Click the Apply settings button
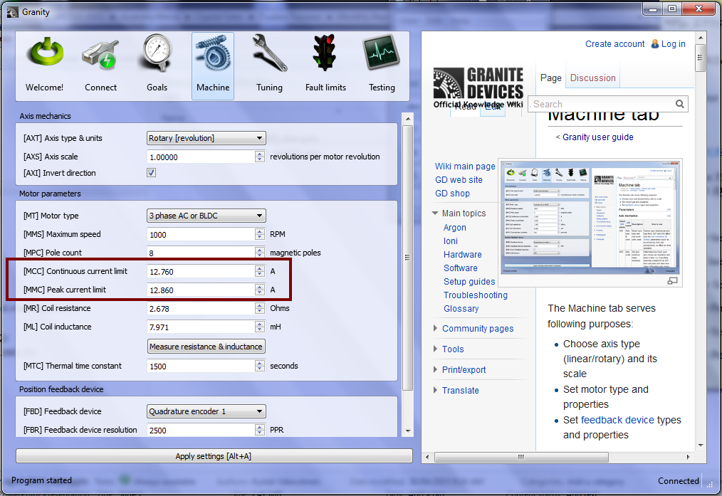 coord(214,456)
